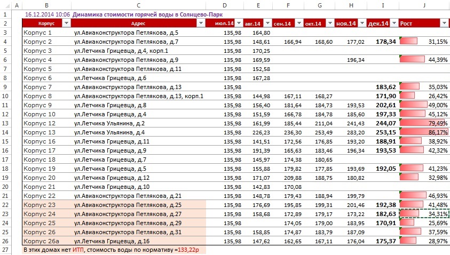Select column E header
Screen dimensions: 450x255
tap(258, 5)
